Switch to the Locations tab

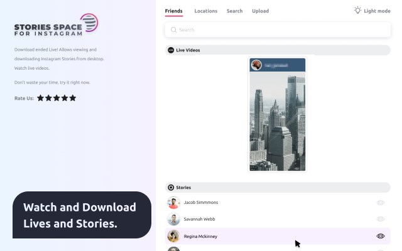[205, 11]
